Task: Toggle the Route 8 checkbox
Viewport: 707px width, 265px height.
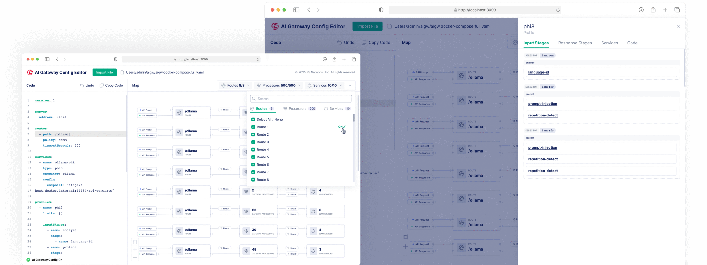Action: coord(253,179)
